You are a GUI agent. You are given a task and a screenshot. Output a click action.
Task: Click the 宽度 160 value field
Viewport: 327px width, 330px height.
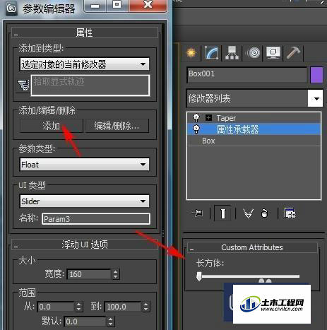tap(89, 274)
